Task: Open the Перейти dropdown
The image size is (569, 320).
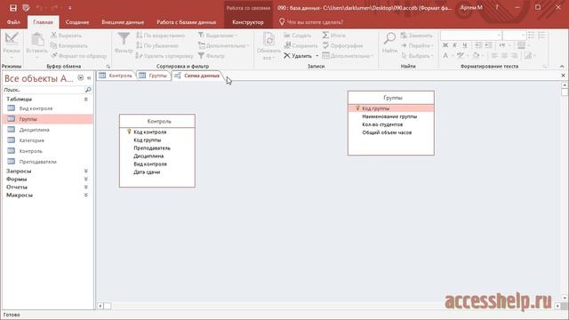Action: (417, 45)
